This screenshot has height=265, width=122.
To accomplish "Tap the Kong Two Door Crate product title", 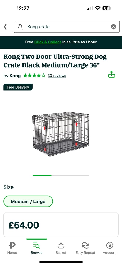I will pyautogui.click(x=55, y=61).
